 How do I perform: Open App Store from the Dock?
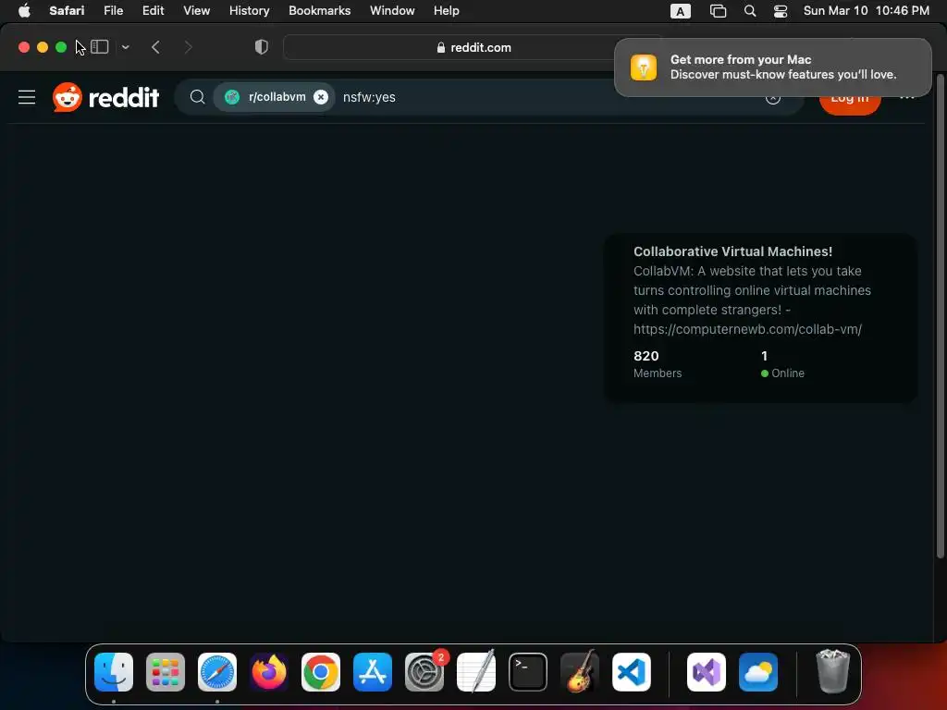point(373,672)
